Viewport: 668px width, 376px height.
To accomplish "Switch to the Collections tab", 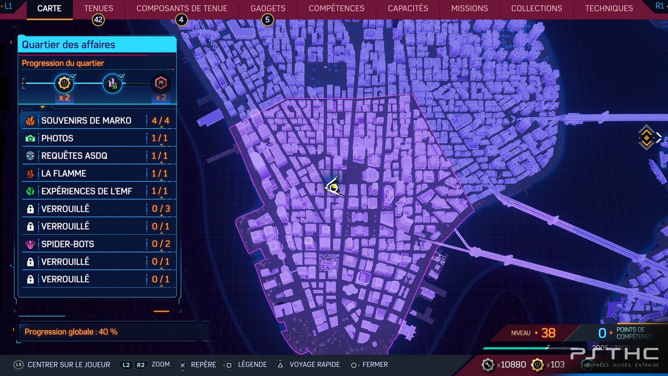I will [x=536, y=8].
